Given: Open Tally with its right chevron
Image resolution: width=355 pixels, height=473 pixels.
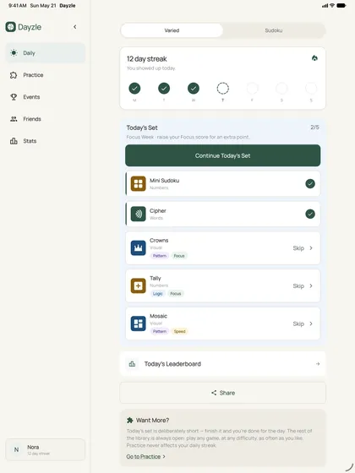Looking at the screenshot, I should point(311,285).
